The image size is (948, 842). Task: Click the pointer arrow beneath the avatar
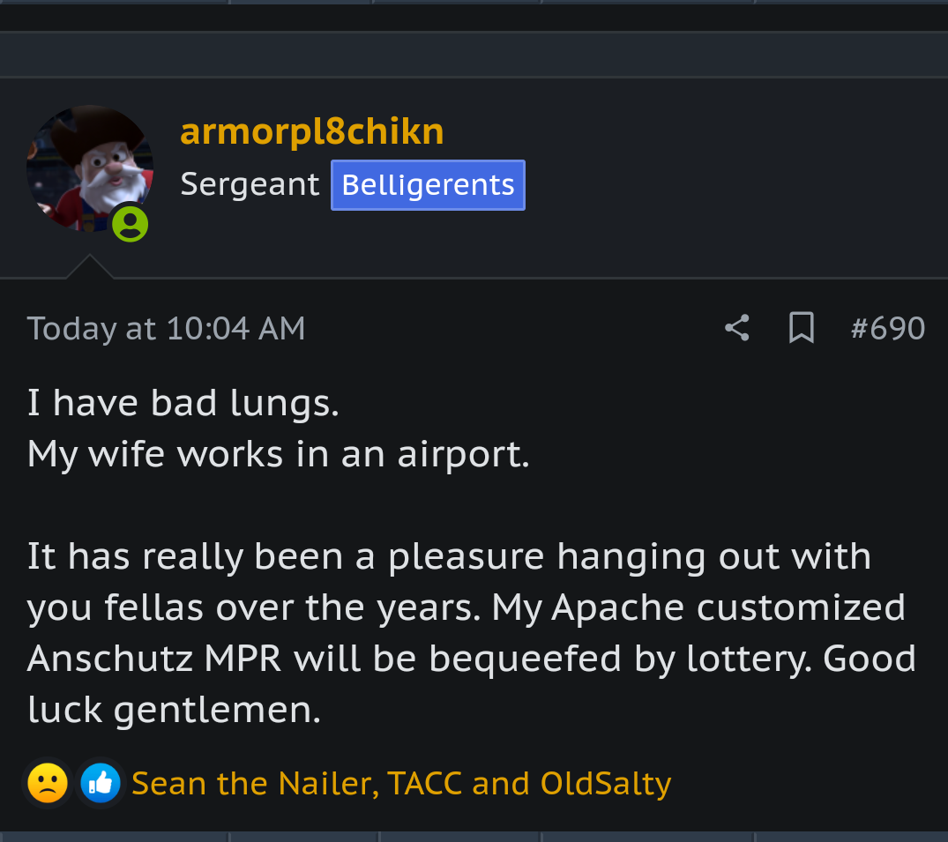[89, 268]
